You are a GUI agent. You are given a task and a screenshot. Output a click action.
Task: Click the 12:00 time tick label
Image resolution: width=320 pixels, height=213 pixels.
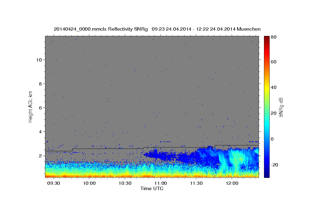(x=232, y=183)
